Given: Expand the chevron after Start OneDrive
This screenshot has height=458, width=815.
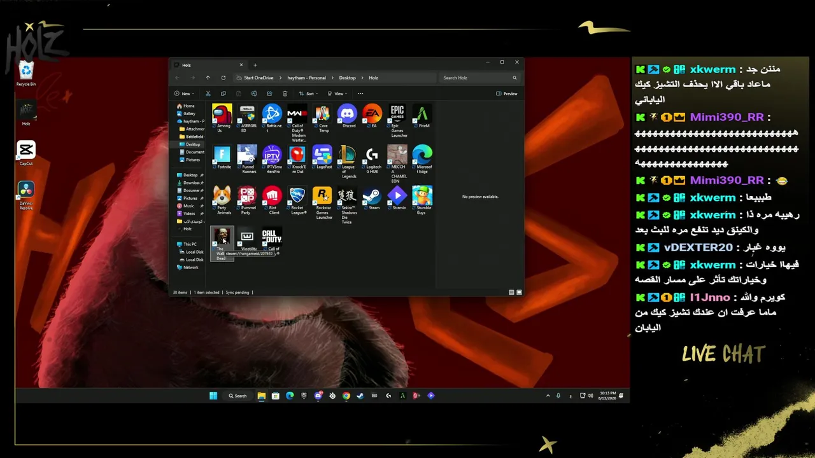Looking at the screenshot, I should 280,78.
